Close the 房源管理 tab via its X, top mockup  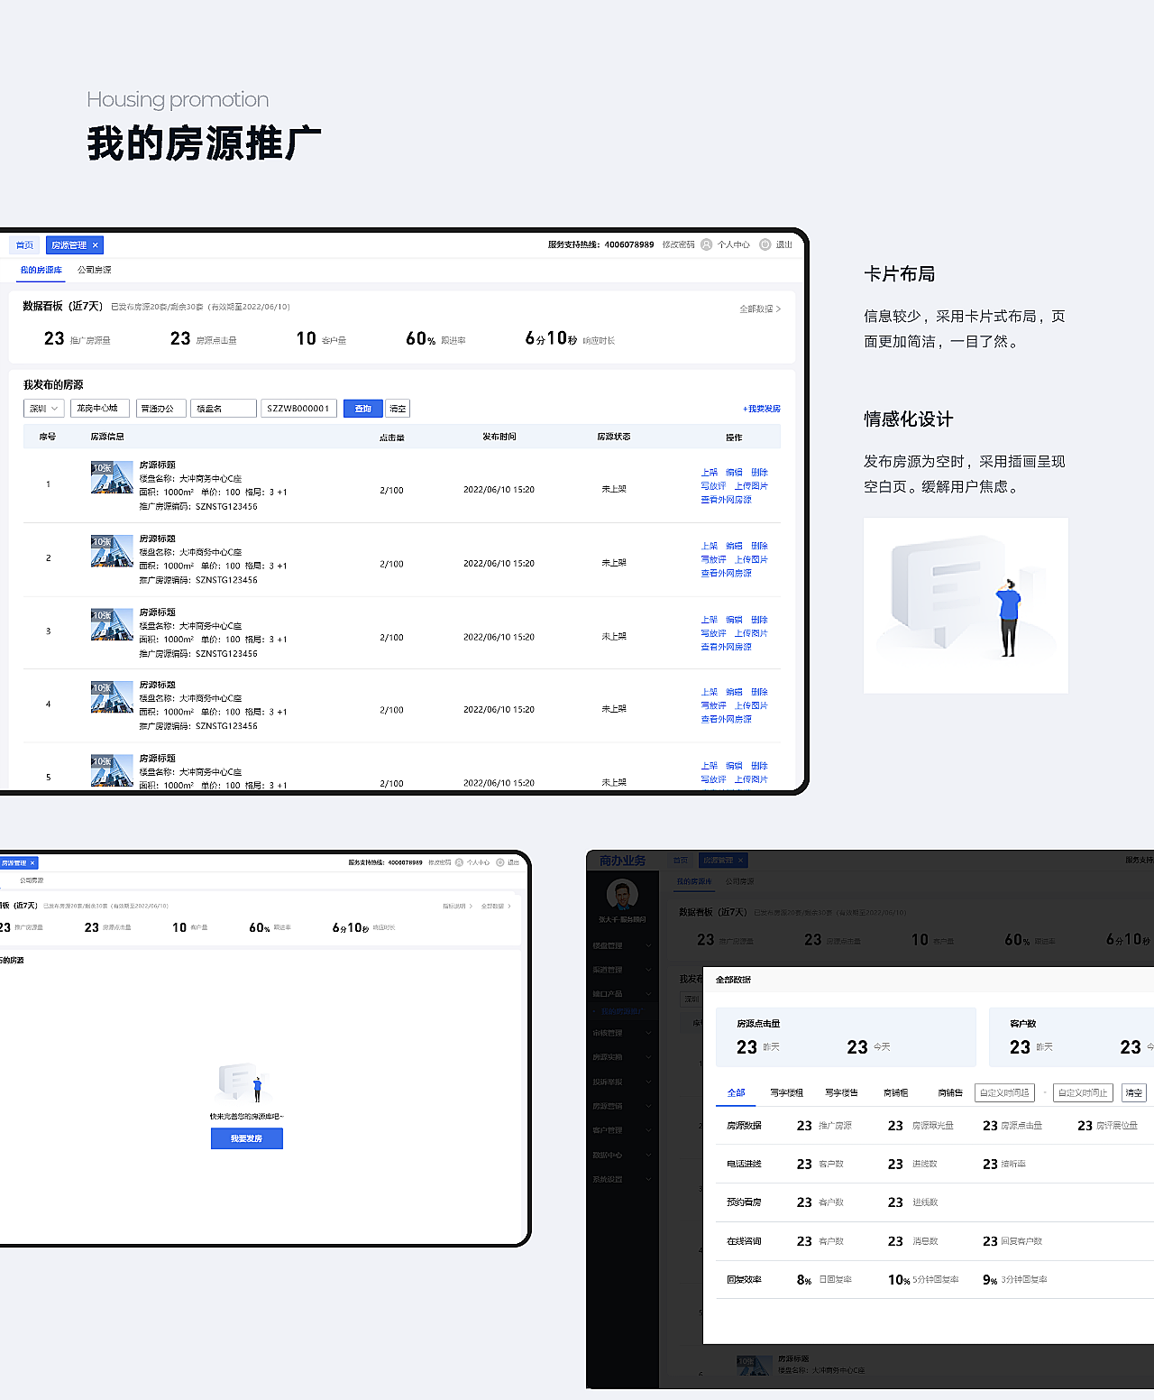96,245
